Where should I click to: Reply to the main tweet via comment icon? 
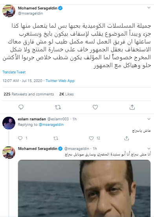pyautogui.click(x=21, y=107)
